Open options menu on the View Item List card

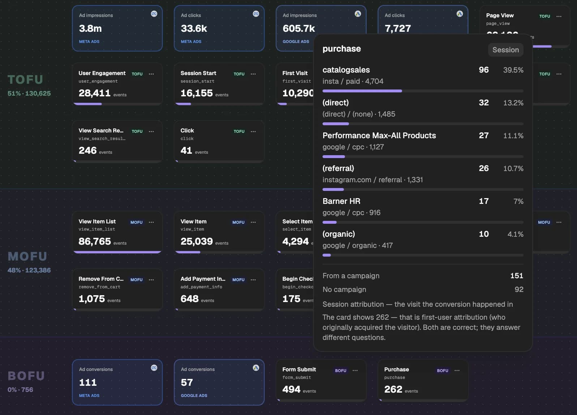pyautogui.click(x=151, y=222)
